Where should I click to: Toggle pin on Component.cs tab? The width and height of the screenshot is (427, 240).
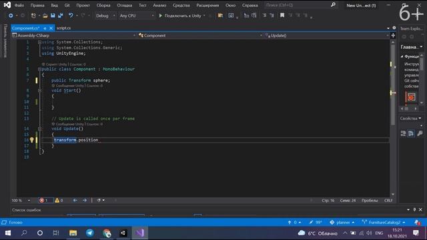(x=45, y=28)
